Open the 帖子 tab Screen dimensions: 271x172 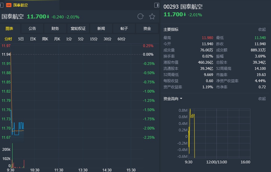(x=124, y=29)
